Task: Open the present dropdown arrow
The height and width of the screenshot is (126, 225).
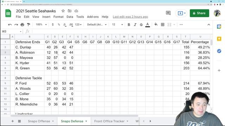Action: pyautogui.click(x=185, y=13)
